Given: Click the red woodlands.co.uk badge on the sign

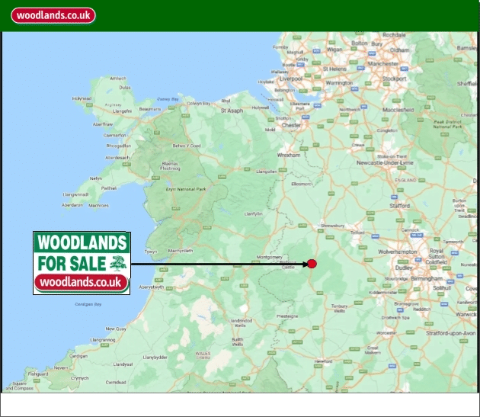Looking at the screenshot, I should click(82, 282).
